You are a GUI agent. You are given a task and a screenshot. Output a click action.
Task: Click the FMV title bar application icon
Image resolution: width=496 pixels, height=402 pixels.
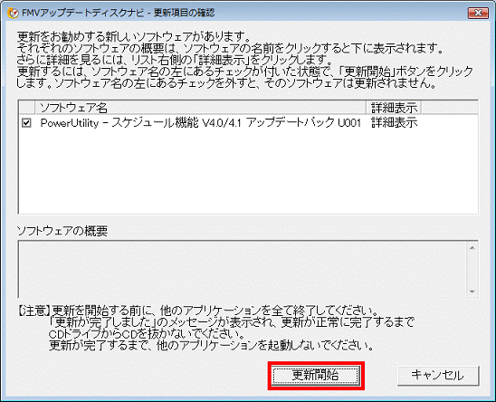13,13
